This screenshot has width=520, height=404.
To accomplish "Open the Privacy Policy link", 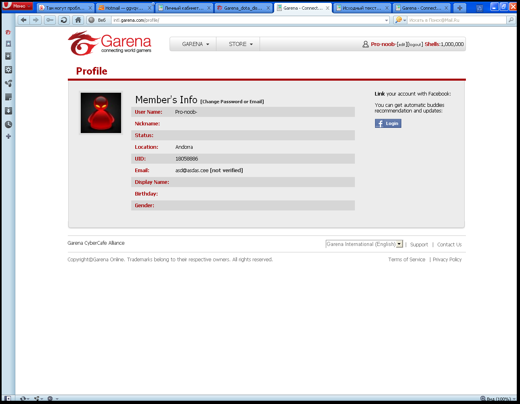I will [447, 260].
